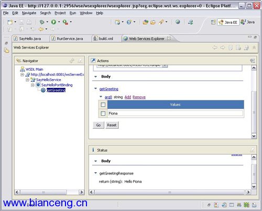This screenshot has height=211, width=262.
Task: Launch the Web Services Explorer toolbar icon
Action: (190, 22)
